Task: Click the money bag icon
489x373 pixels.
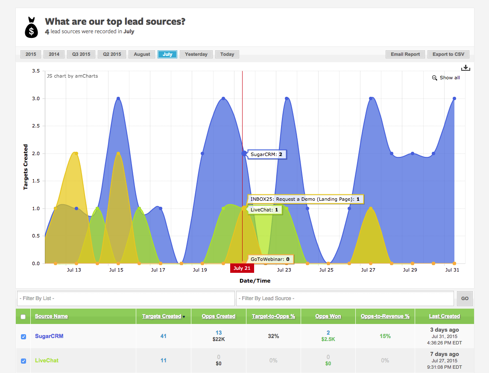Action: (31, 27)
